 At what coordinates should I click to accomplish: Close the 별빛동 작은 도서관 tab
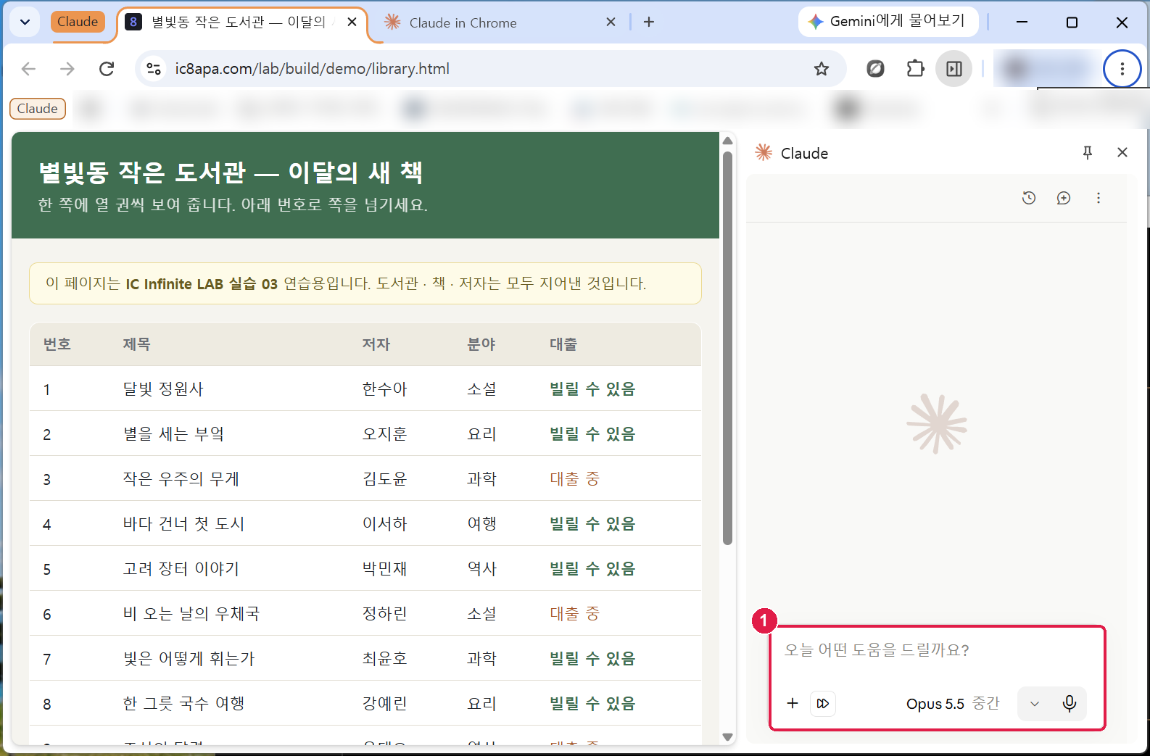352,22
